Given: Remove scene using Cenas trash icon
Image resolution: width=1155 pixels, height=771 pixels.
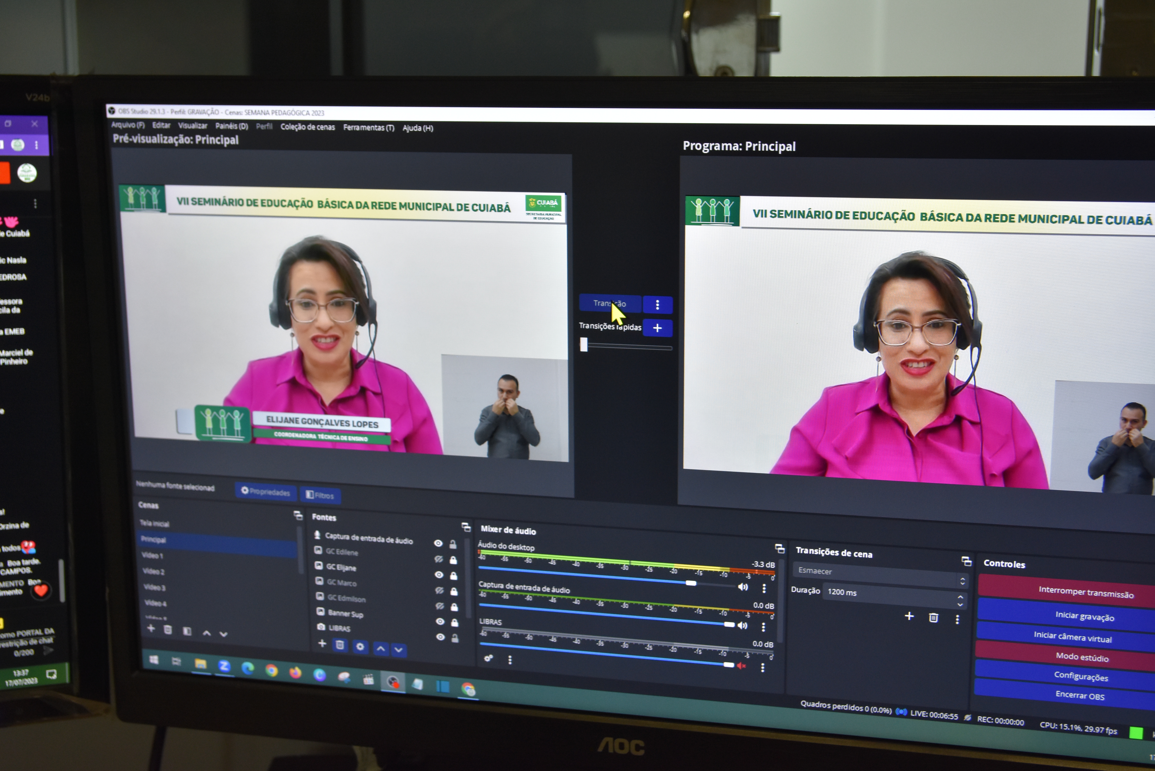Looking at the screenshot, I should [x=167, y=630].
